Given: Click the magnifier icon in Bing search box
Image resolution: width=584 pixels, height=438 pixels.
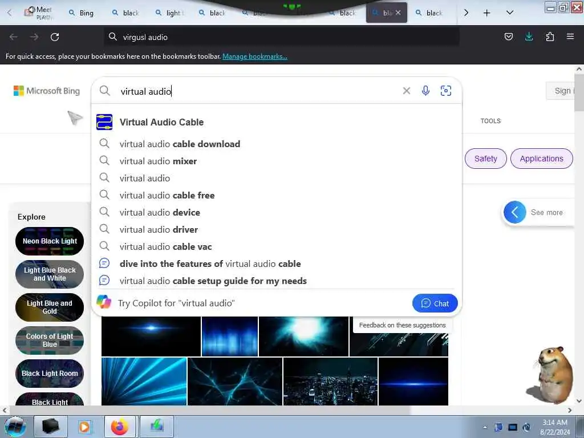Looking at the screenshot, I should [105, 91].
